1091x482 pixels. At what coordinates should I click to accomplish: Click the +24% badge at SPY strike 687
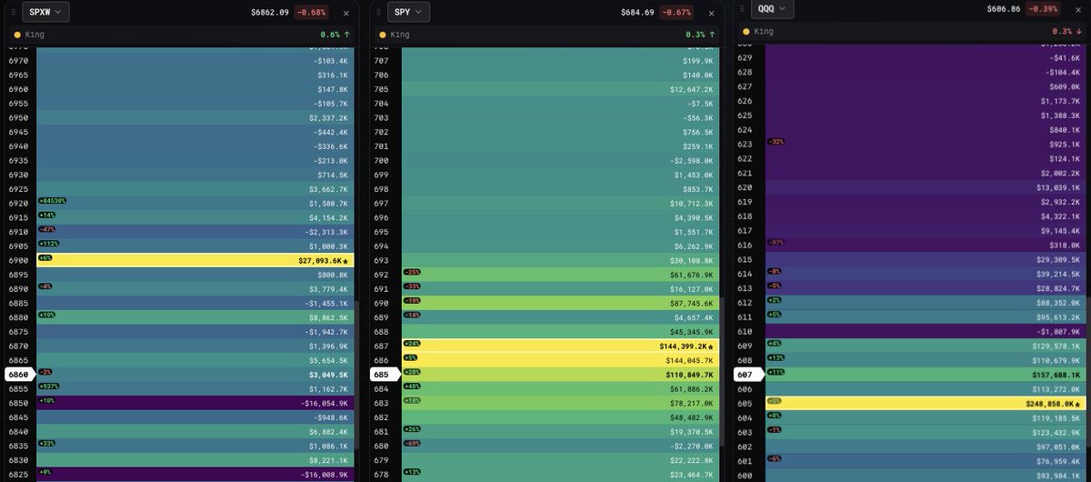[412, 343]
